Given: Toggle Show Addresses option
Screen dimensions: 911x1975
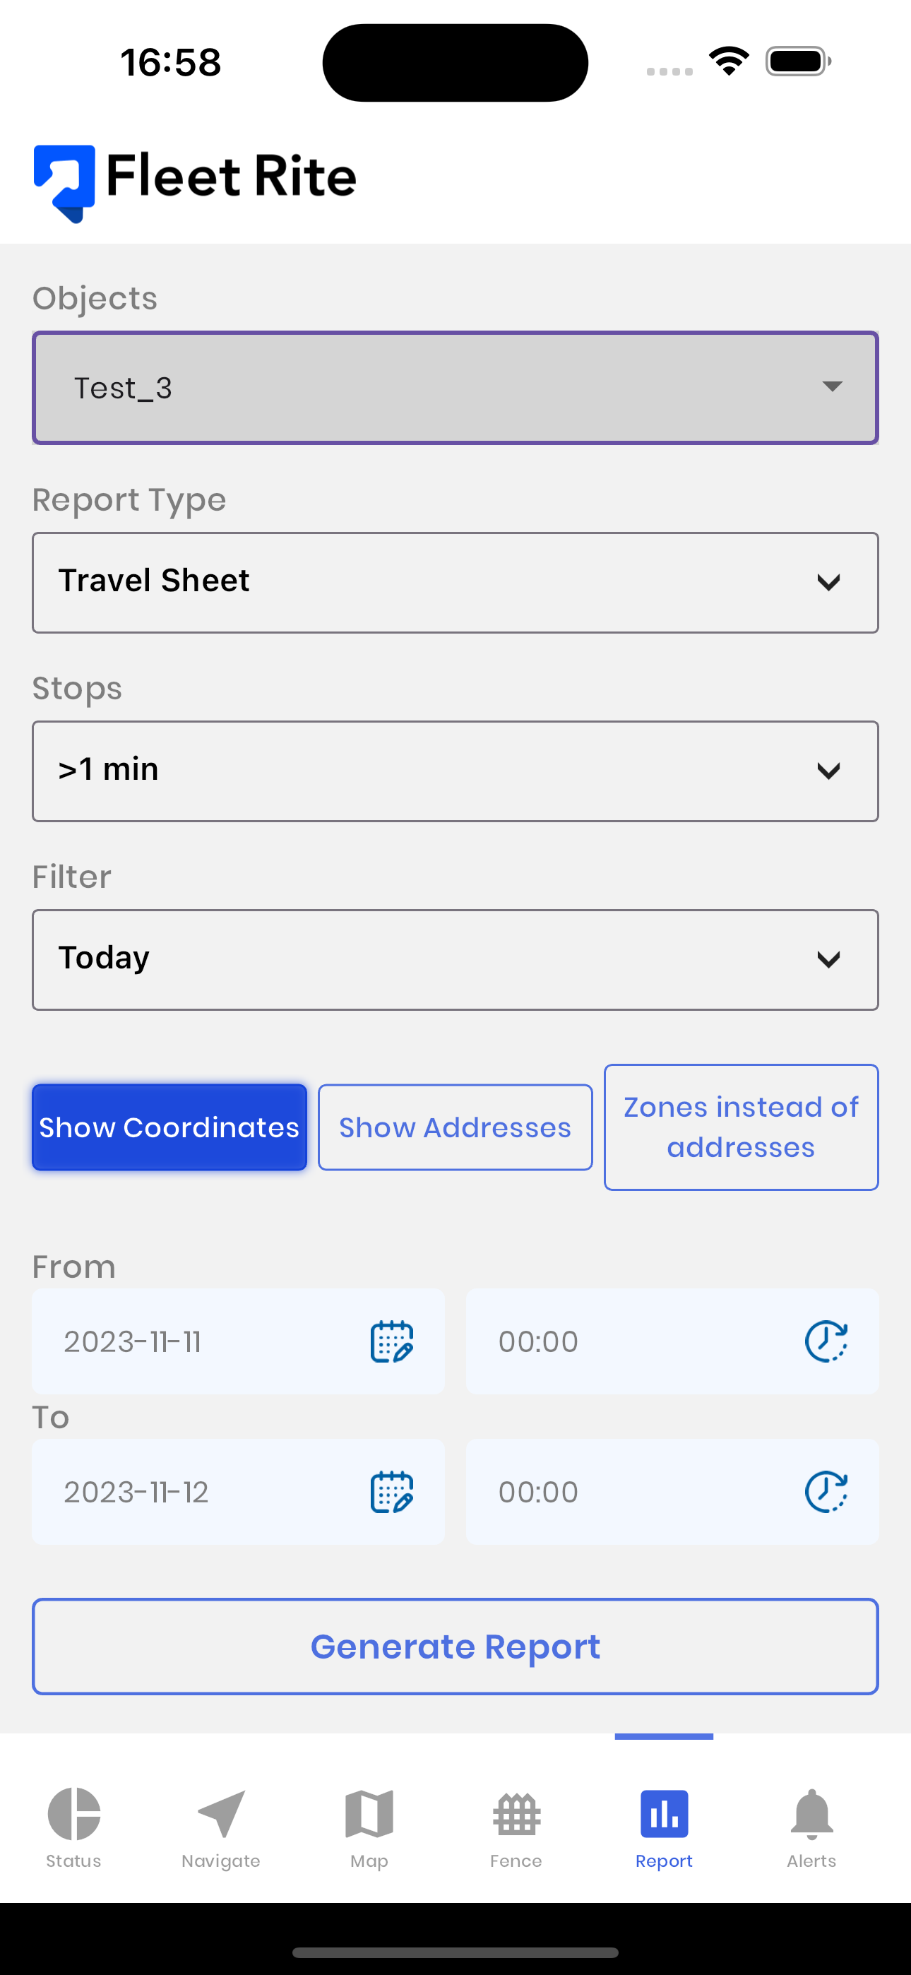Looking at the screenshot, I should click(x=455, y=1127).
